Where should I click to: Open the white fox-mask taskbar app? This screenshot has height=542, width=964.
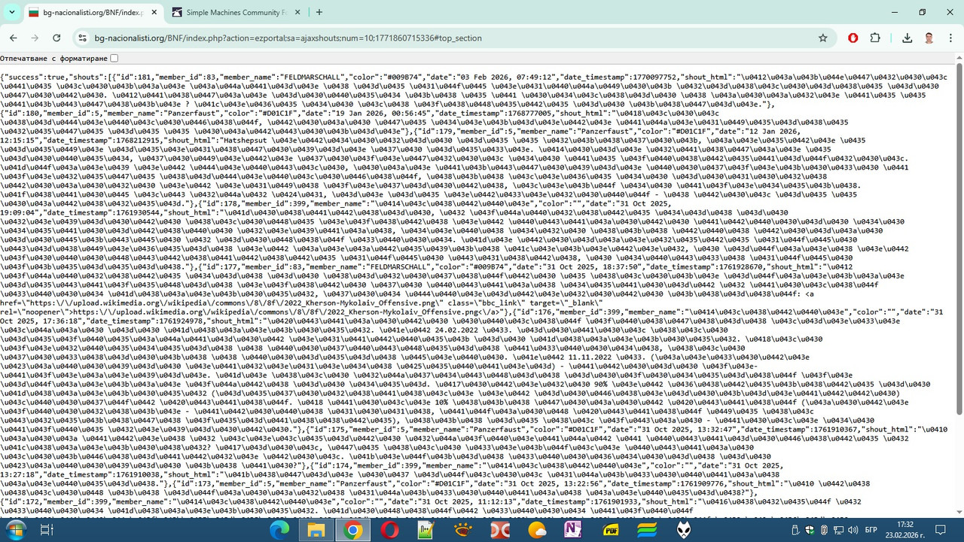684,530
